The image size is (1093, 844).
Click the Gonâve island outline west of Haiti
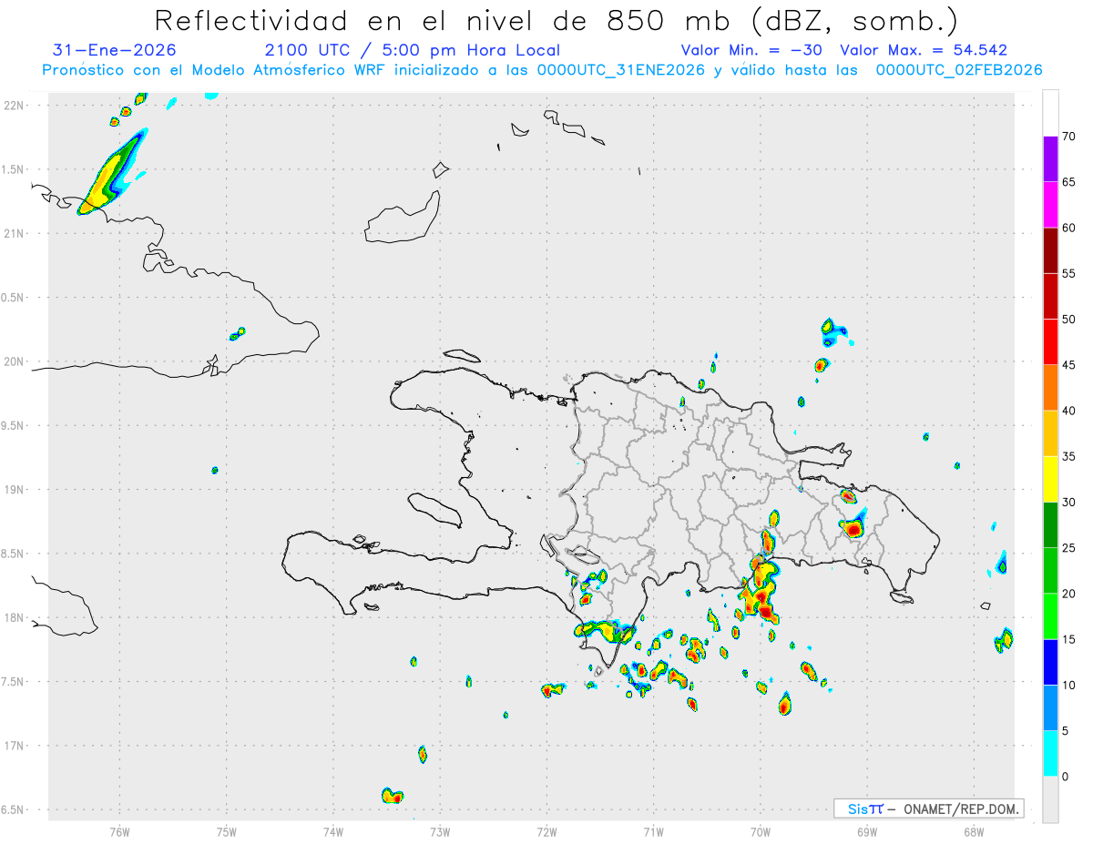point(434,510)
